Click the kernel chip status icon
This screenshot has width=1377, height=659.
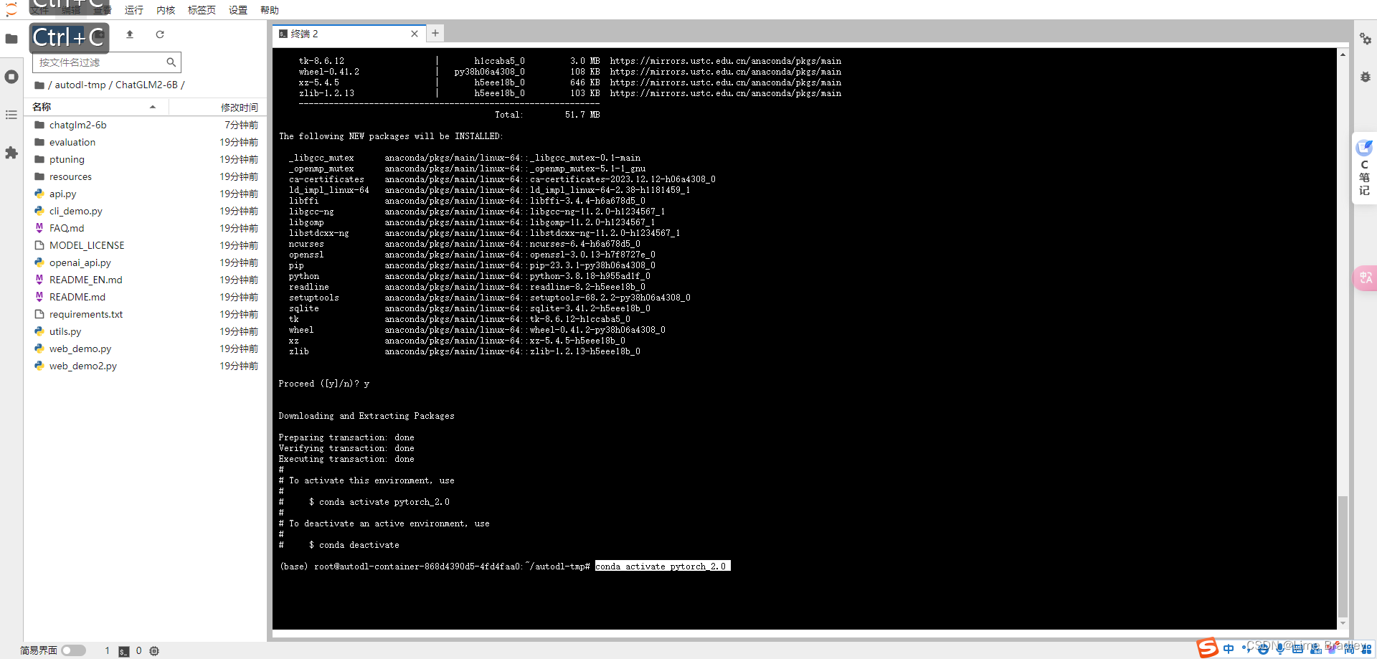coord(154,650)
